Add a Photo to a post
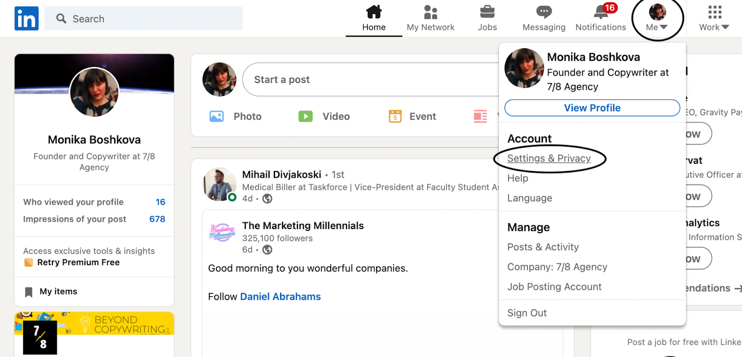This screenshot has width=742, height=357. (236, 116)
